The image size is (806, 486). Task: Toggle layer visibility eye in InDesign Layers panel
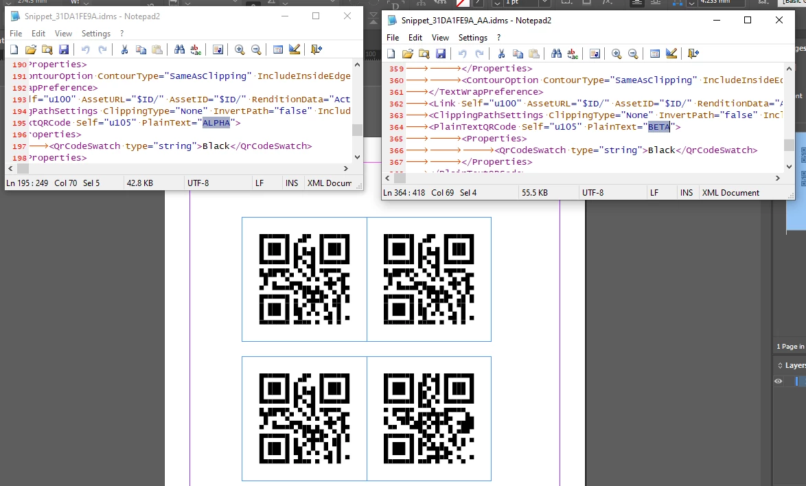779,381
